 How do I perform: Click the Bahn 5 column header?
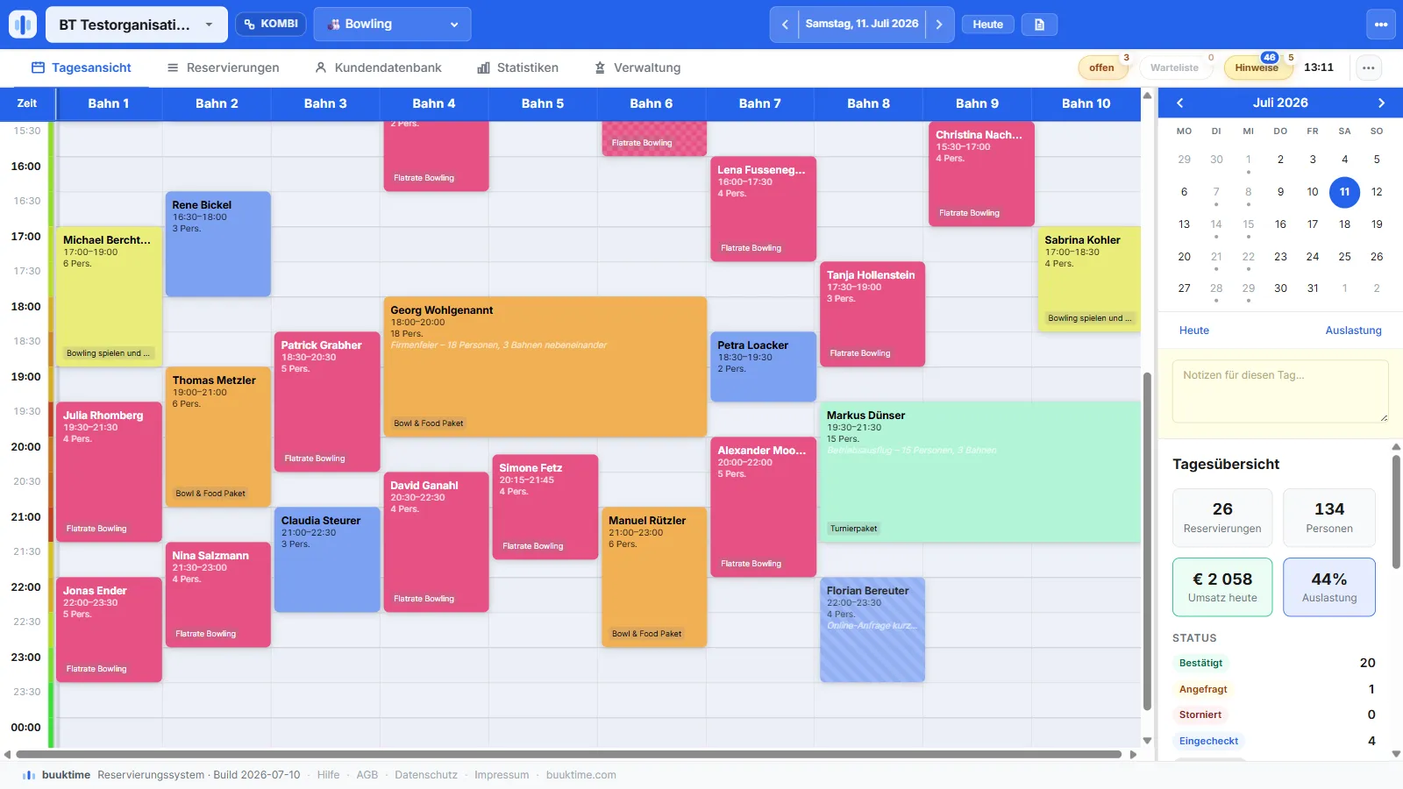pyautogui.click(x=543, y=103)
